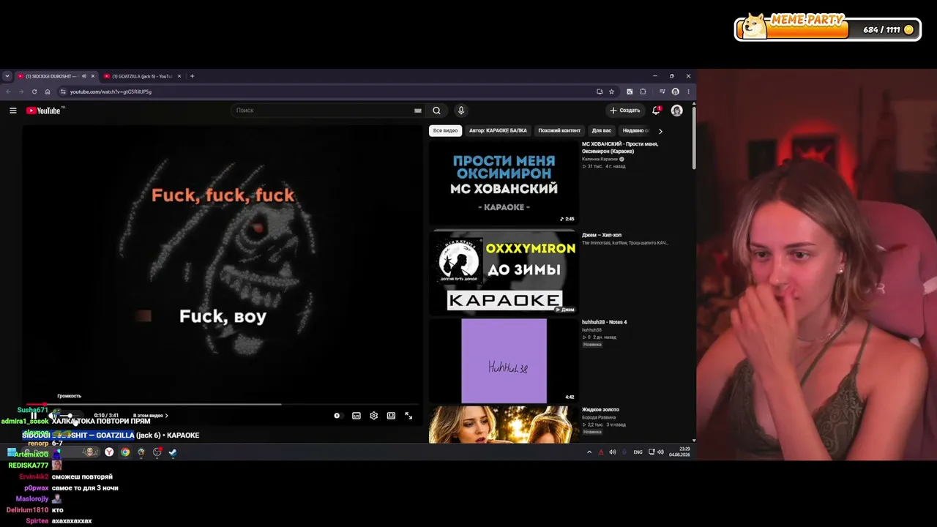Mute the SIDODGI DUBOSHIT tab audio icon
This screenshot has width=937, height=527.
click(83, 76)
